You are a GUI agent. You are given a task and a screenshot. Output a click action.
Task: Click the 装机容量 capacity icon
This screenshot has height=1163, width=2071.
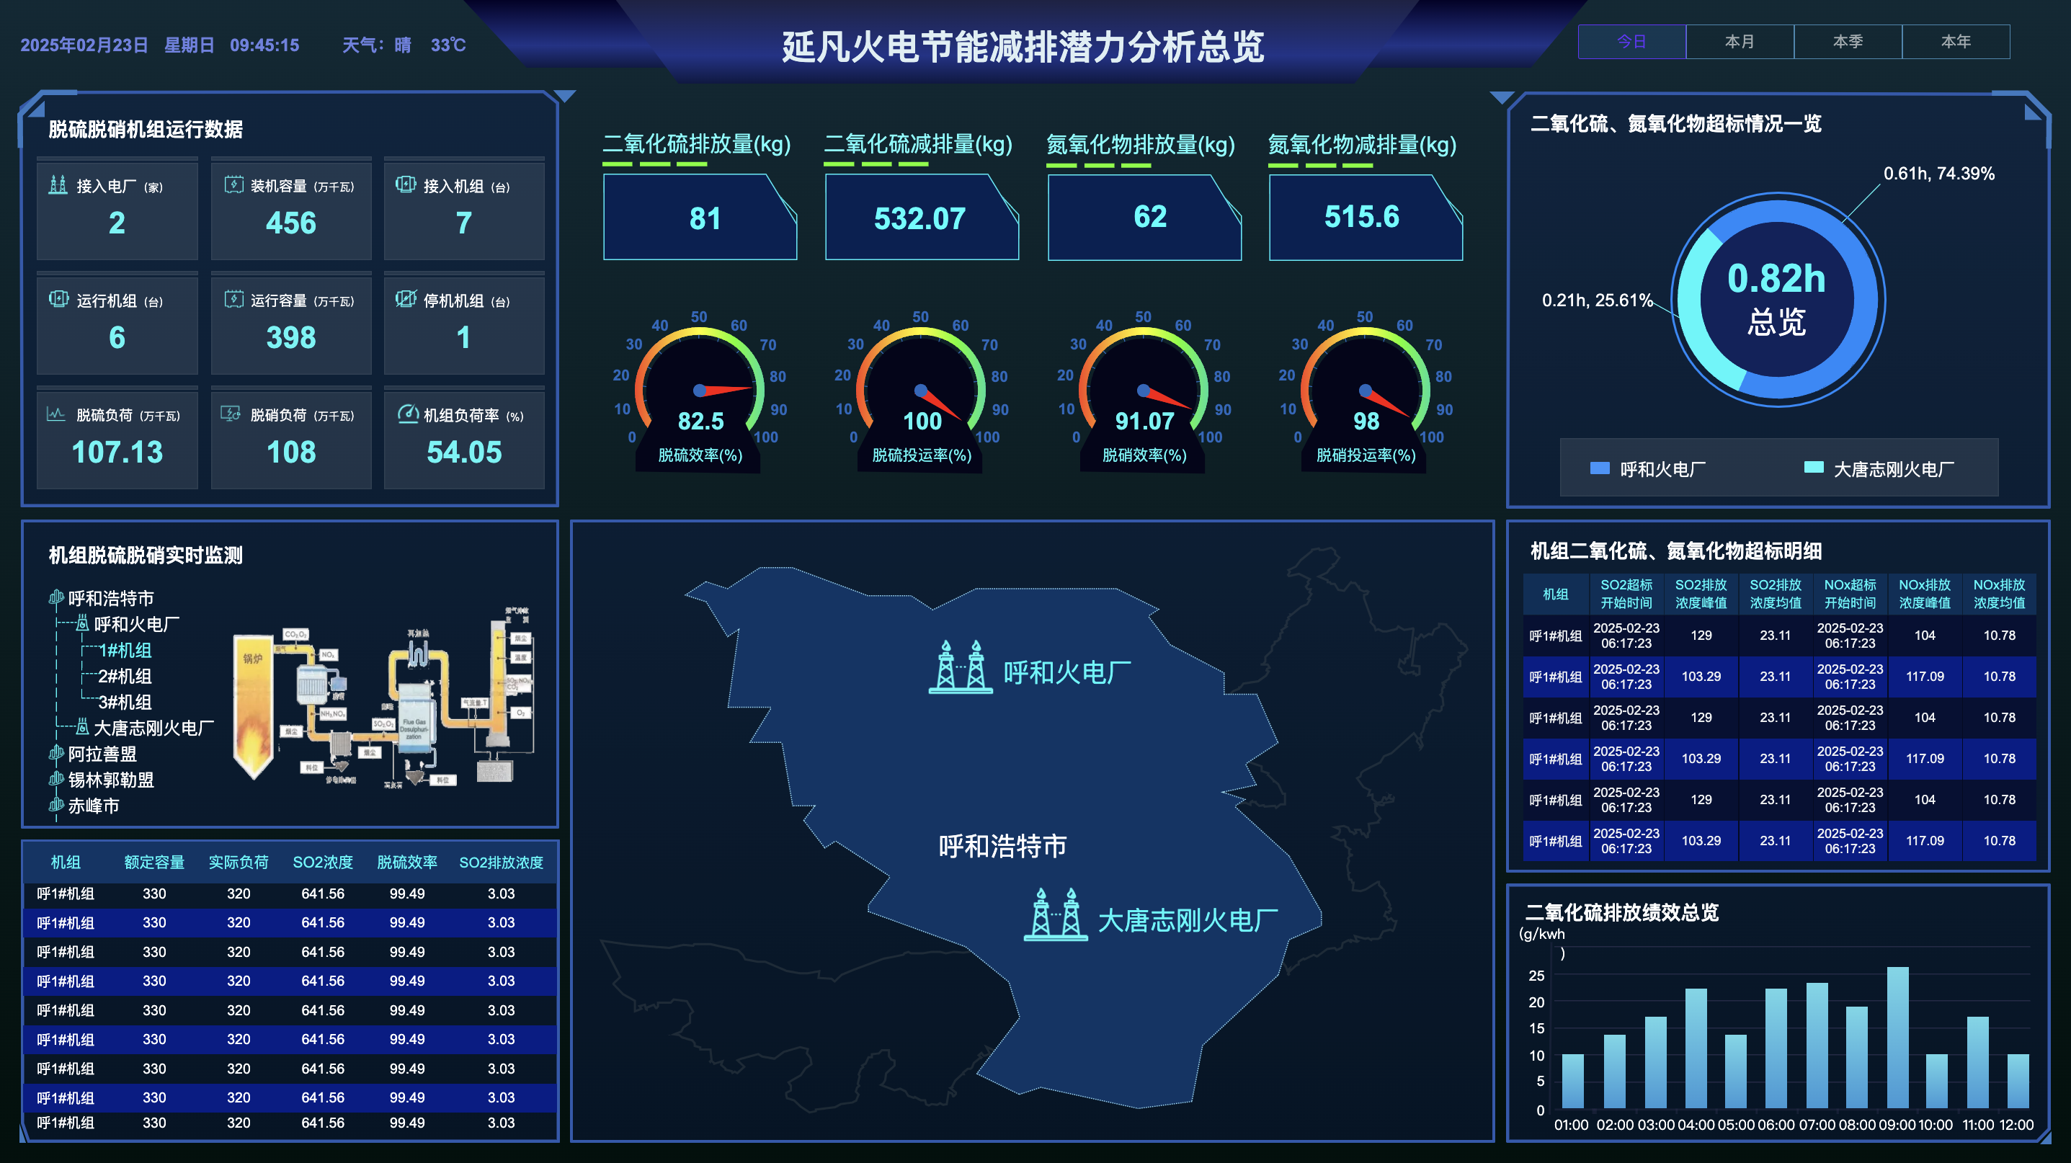tap(235, 185)
